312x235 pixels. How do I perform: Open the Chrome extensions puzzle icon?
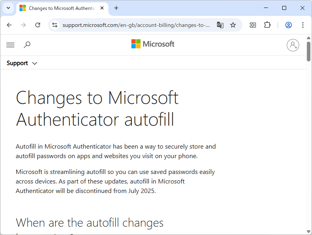(x=267, y=25)
